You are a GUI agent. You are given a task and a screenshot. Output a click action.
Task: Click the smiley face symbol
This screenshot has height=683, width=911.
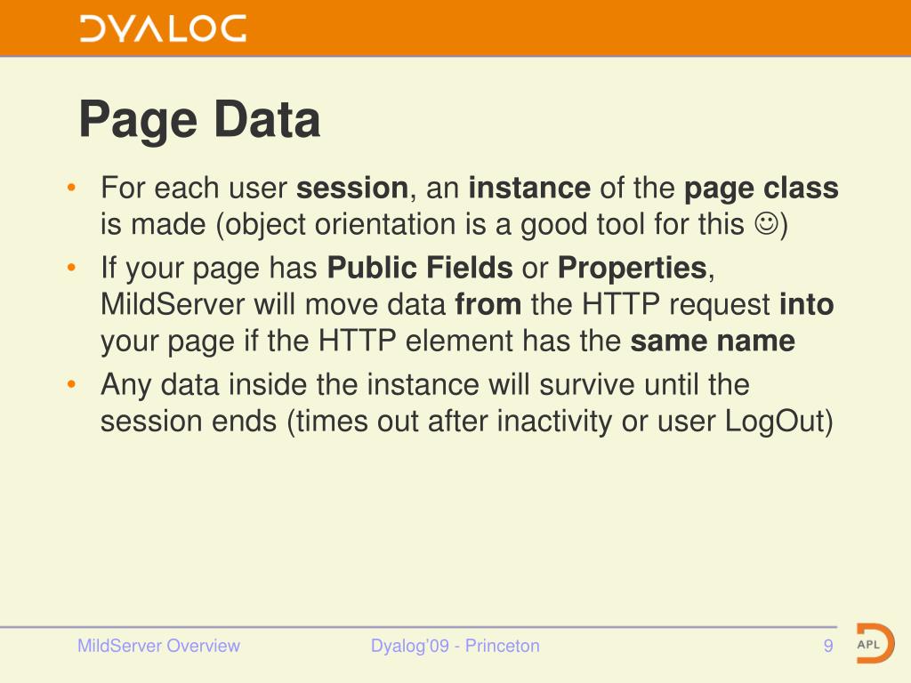tap(766, 224)
